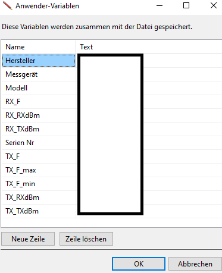
Task: Confirm the dialog with OK
Action: (x=139, y=264)
